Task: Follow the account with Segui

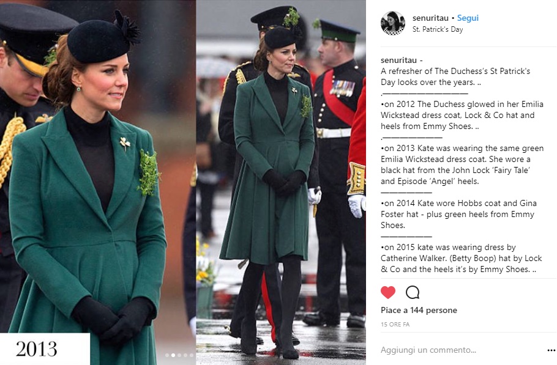Action: tap(468, 18)
